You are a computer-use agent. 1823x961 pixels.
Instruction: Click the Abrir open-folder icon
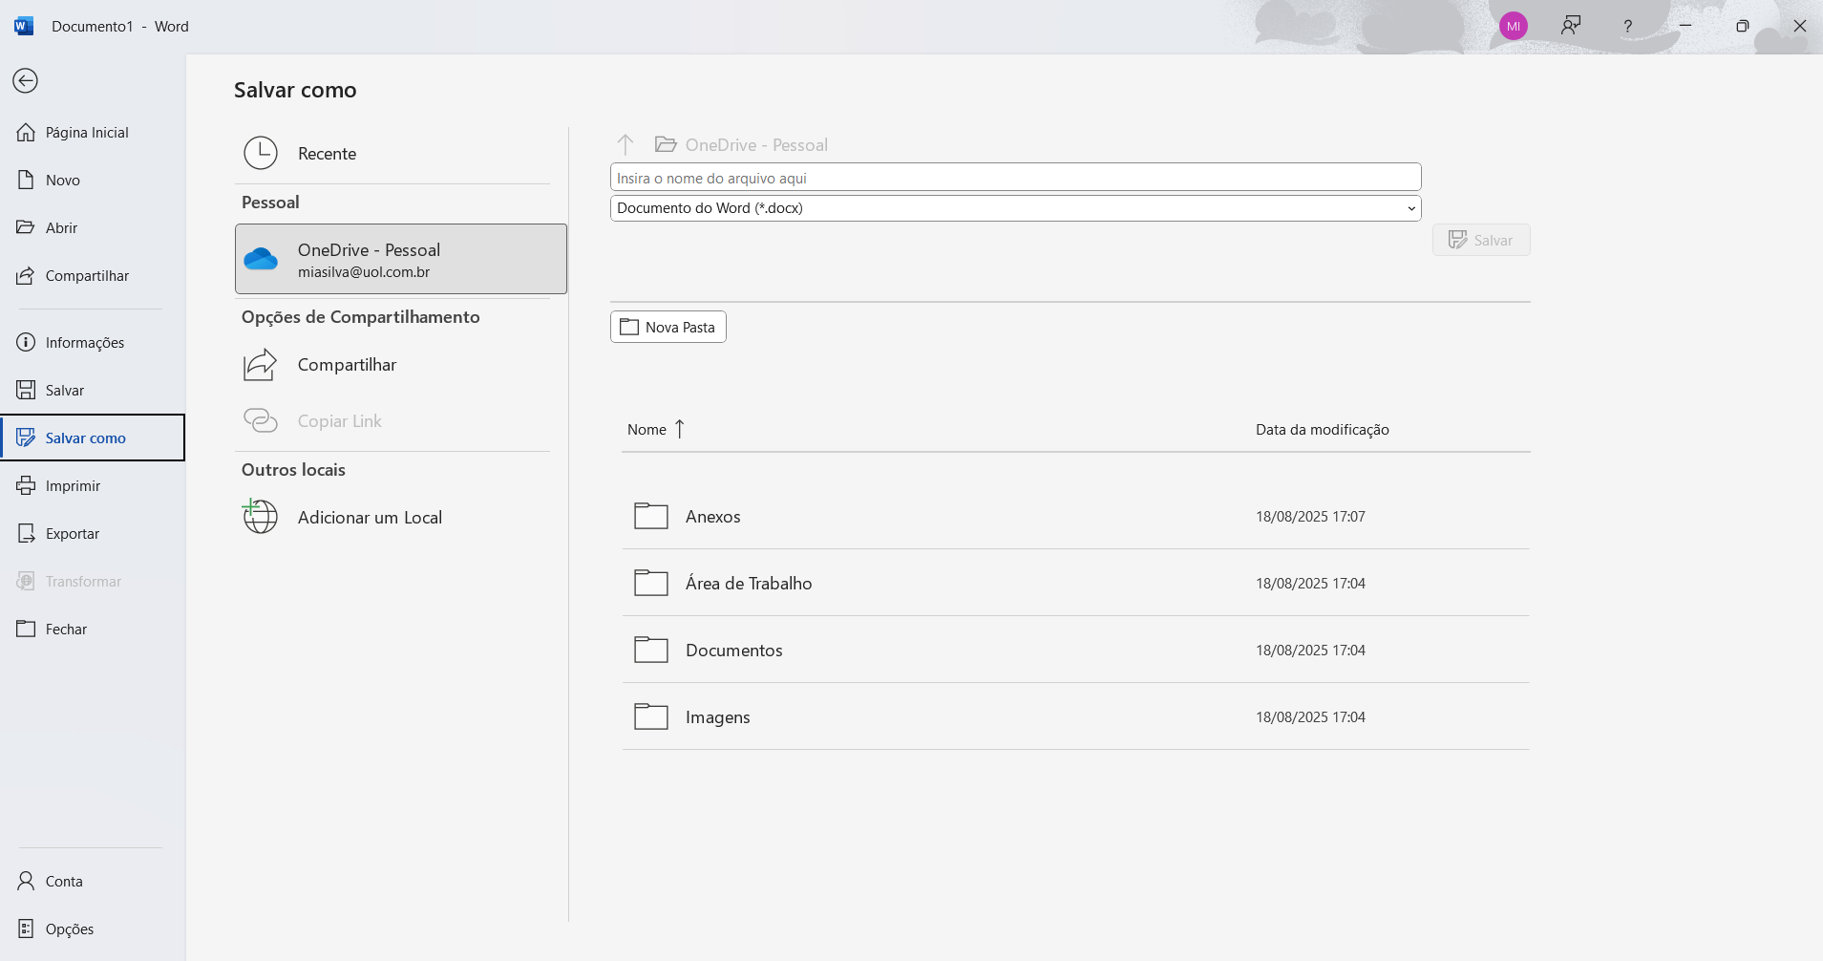click(26, 227)
